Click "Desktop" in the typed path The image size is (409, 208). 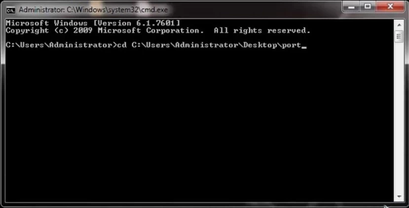[x=260, y=45]
